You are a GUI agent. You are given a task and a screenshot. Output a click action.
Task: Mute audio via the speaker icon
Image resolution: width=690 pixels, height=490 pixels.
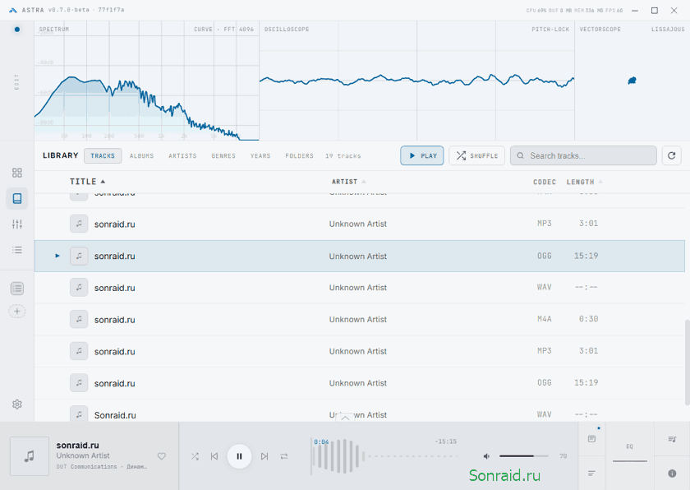486,456
